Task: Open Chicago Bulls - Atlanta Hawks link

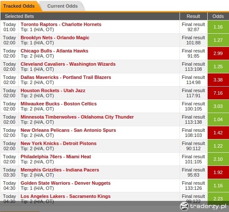Action: coord(55,51)
